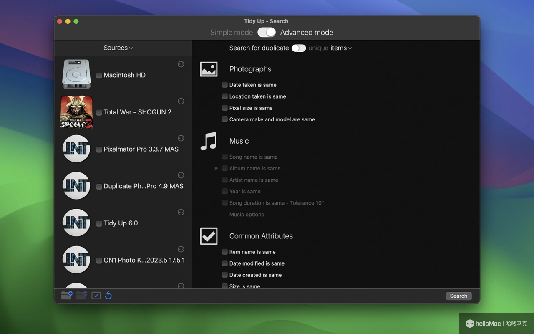Image resolution: width=534 pixels, height=334 pixels.
Task: Check the Tidy Up 6.0 source checkbox
Action: 99,223
